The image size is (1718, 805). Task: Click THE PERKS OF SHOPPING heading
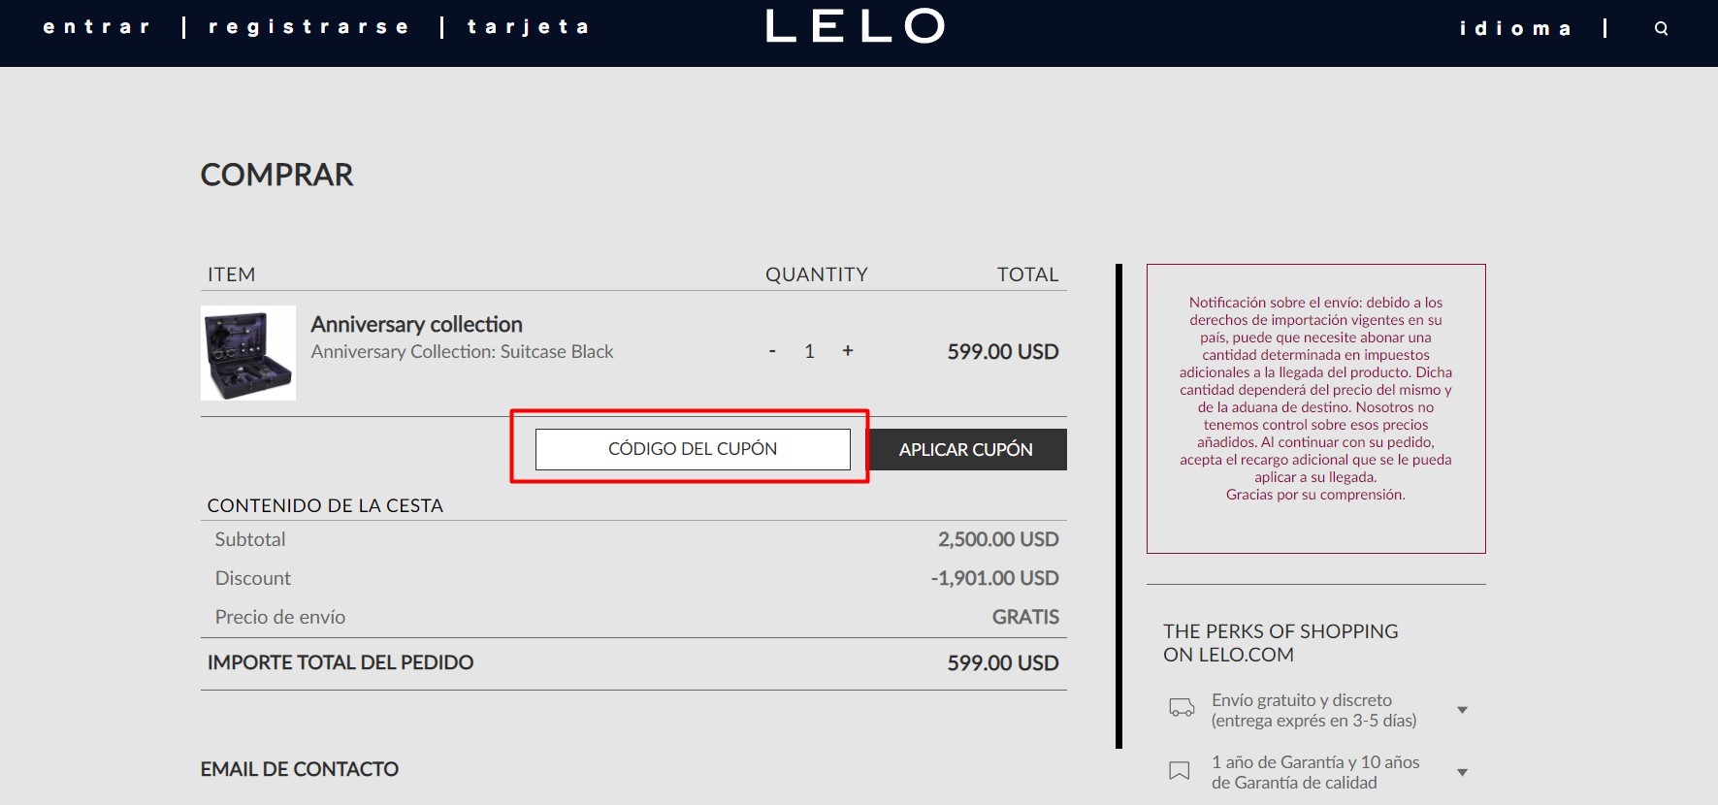coord(1280,642)
